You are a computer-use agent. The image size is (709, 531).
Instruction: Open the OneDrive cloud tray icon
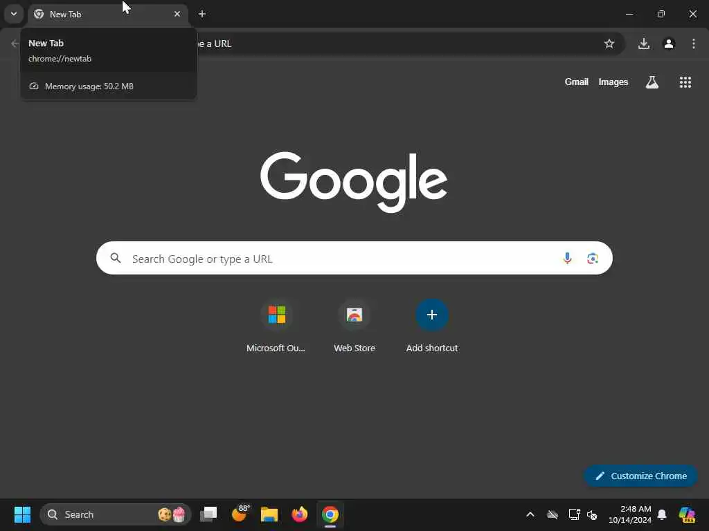click(x=553, y=514)
